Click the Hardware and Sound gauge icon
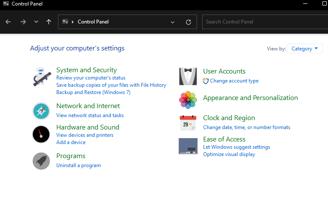Viewport: 328px width, 209px height. click(x=41, y=134)
